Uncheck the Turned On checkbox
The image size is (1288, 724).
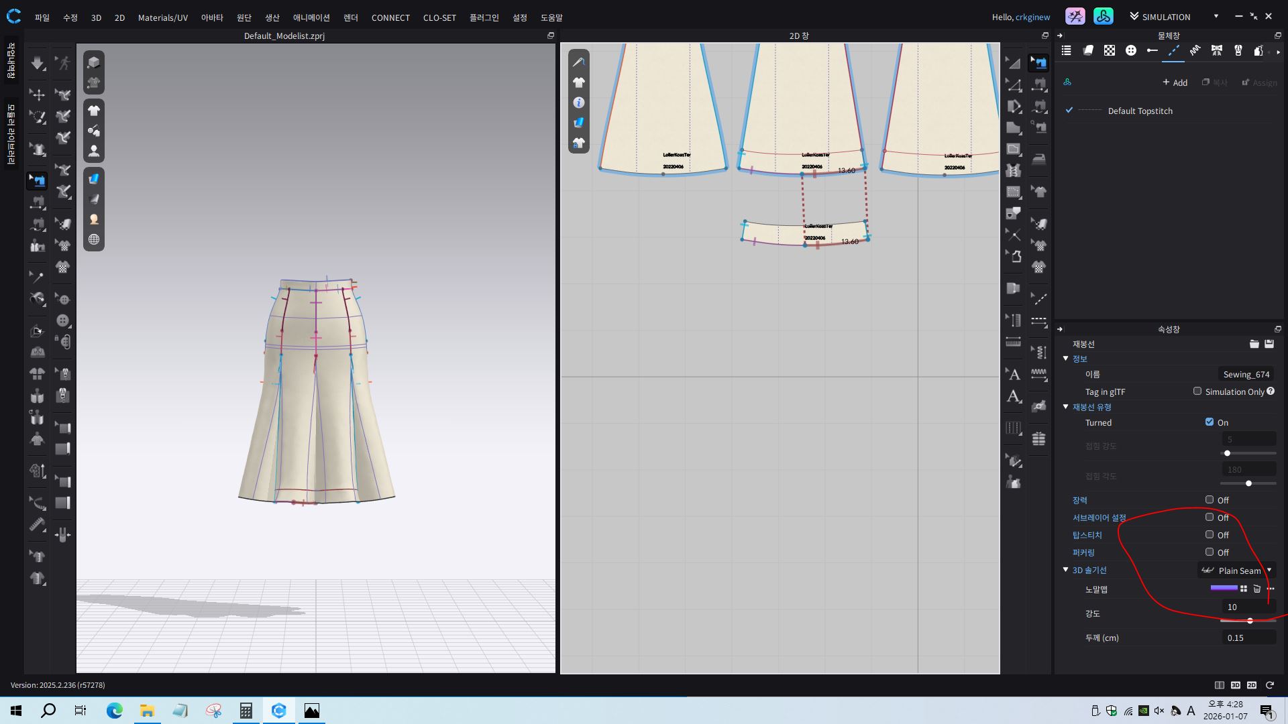(x=1210, y=422)
